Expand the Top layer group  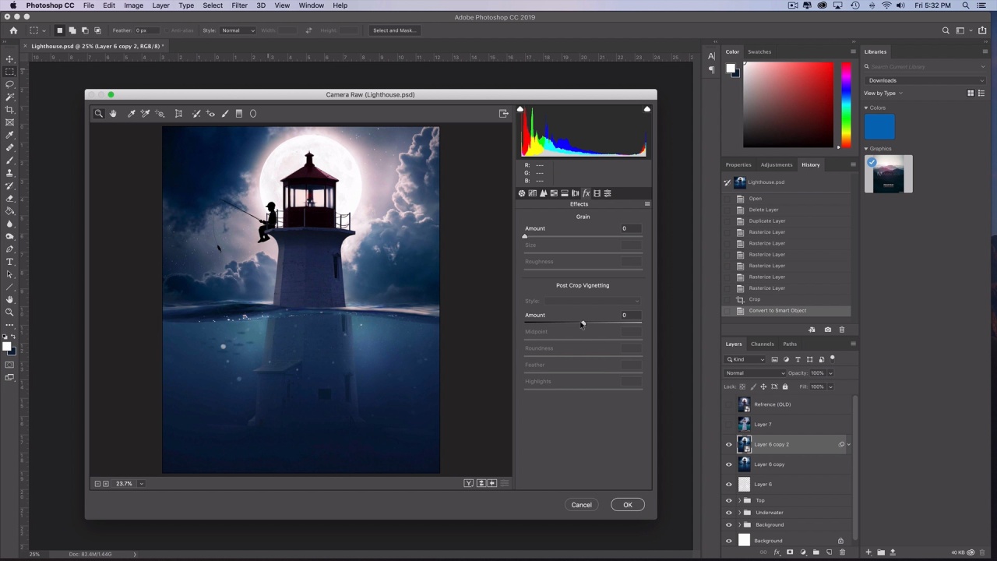pos(739,500)
